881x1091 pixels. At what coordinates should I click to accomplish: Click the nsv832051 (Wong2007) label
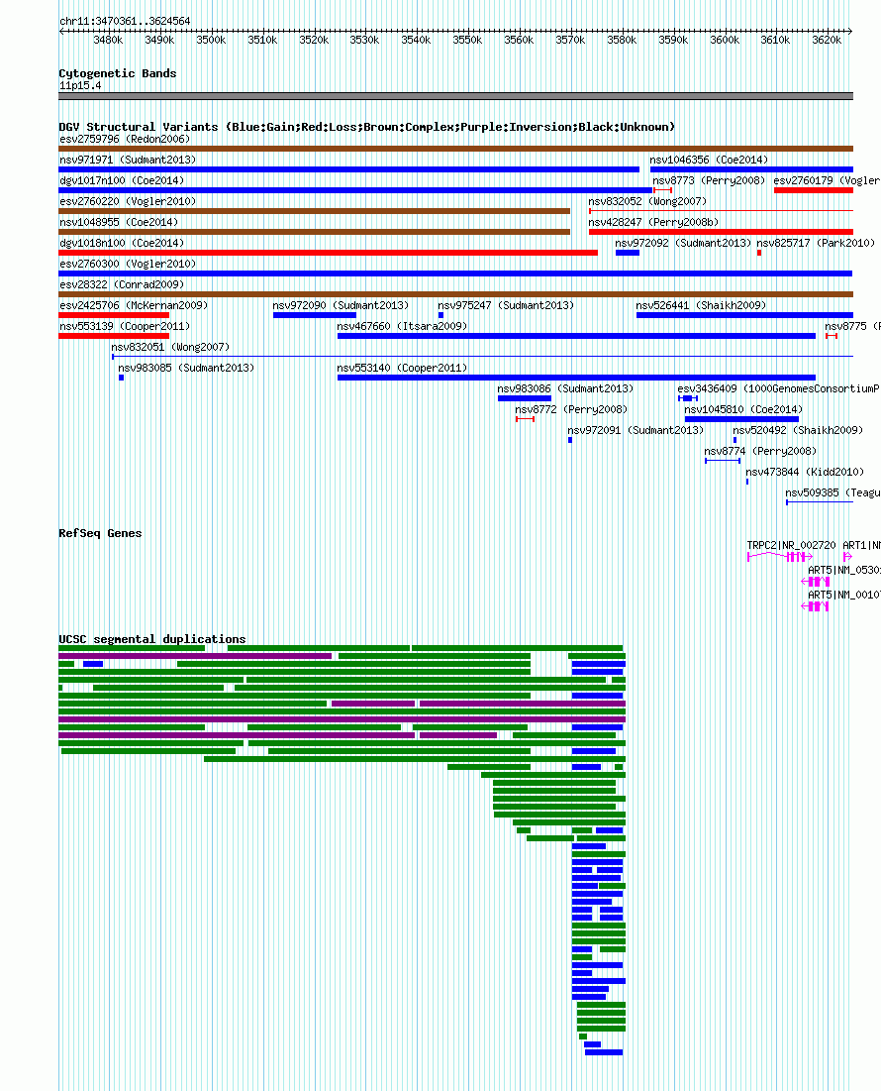click(x=170, y=348)
